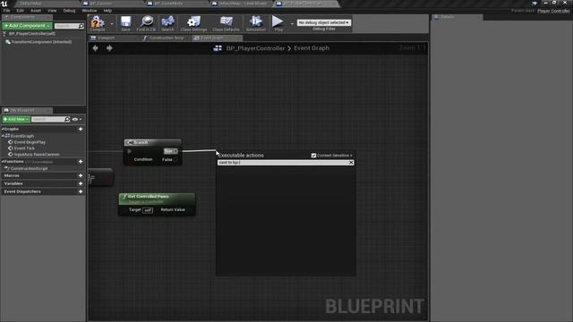Clear the executable actions search box

(x=351, y=163)
